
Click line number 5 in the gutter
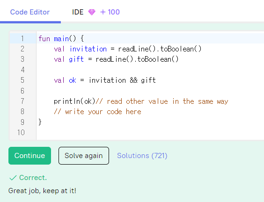pyautogui.click(x=22, y=80)
